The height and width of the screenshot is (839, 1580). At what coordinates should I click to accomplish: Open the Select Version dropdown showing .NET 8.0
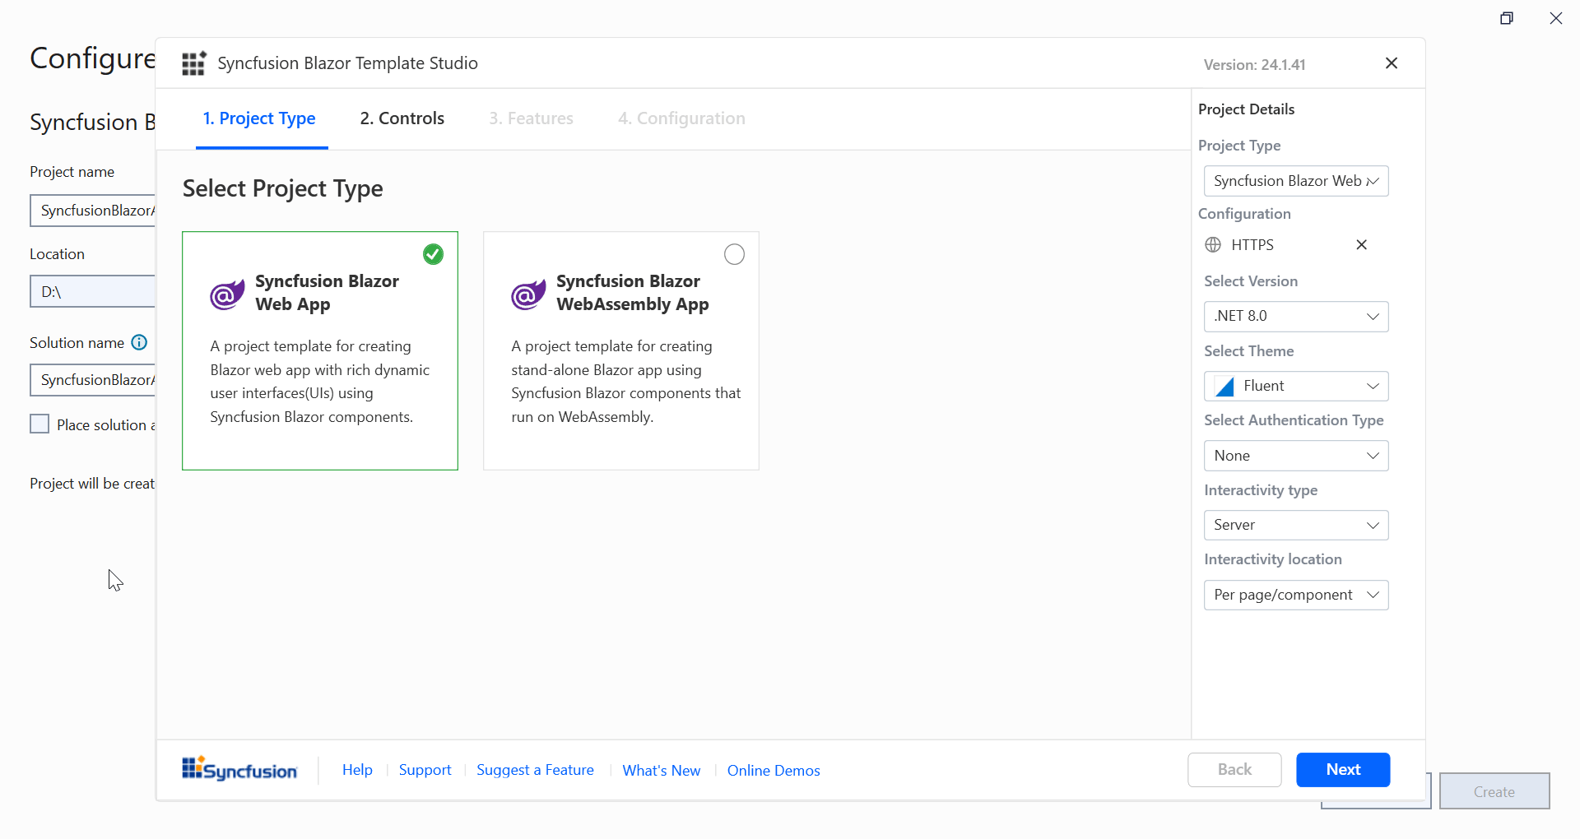pos(1295,316)
